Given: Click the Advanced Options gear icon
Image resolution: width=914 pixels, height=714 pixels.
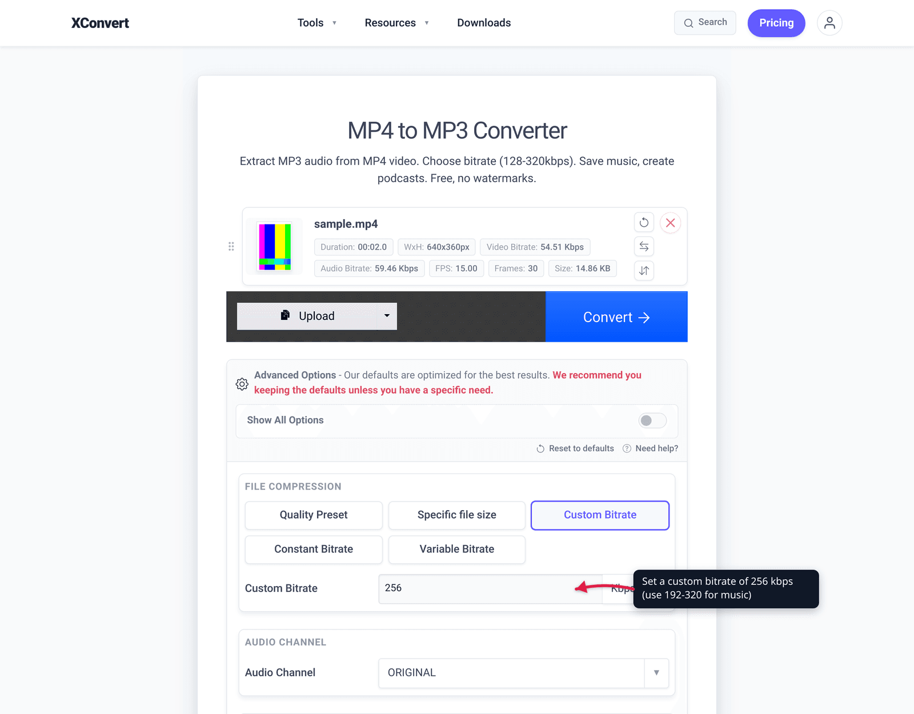Looking at the screenshot, I should tap(242, 384).
